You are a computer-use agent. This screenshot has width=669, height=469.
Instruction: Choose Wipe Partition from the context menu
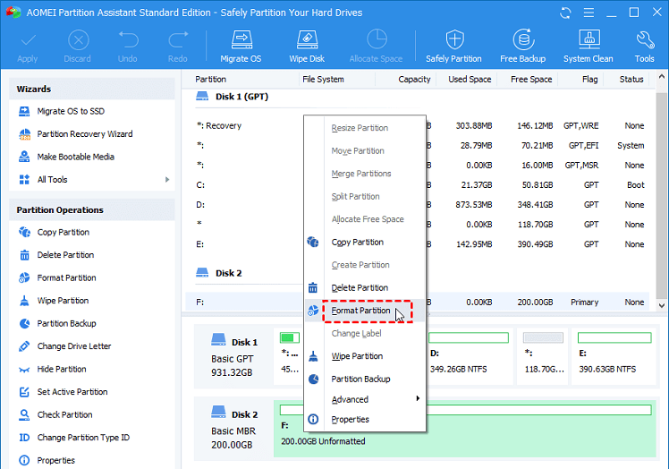(x=366, y=356)
